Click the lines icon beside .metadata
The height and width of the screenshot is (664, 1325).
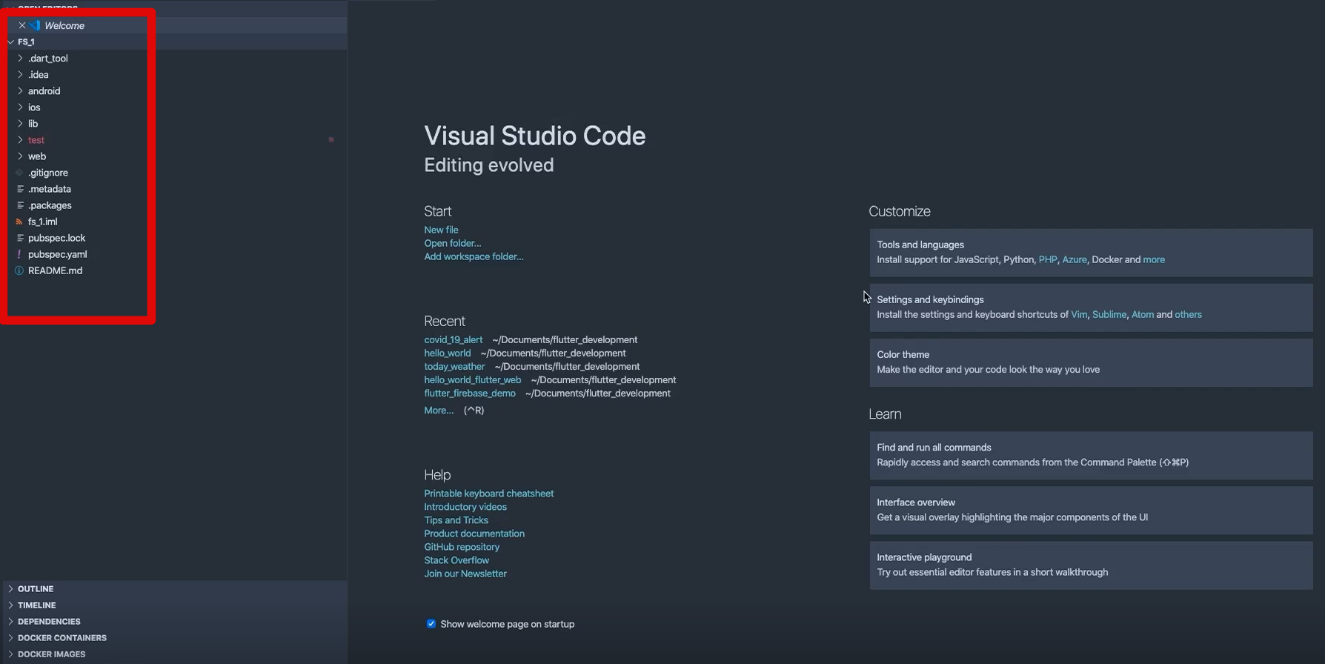20,189
